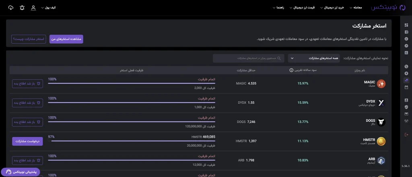
Task: Open the همه استخرهای مشارکت filter dropdown
Action: click(314, 58)
